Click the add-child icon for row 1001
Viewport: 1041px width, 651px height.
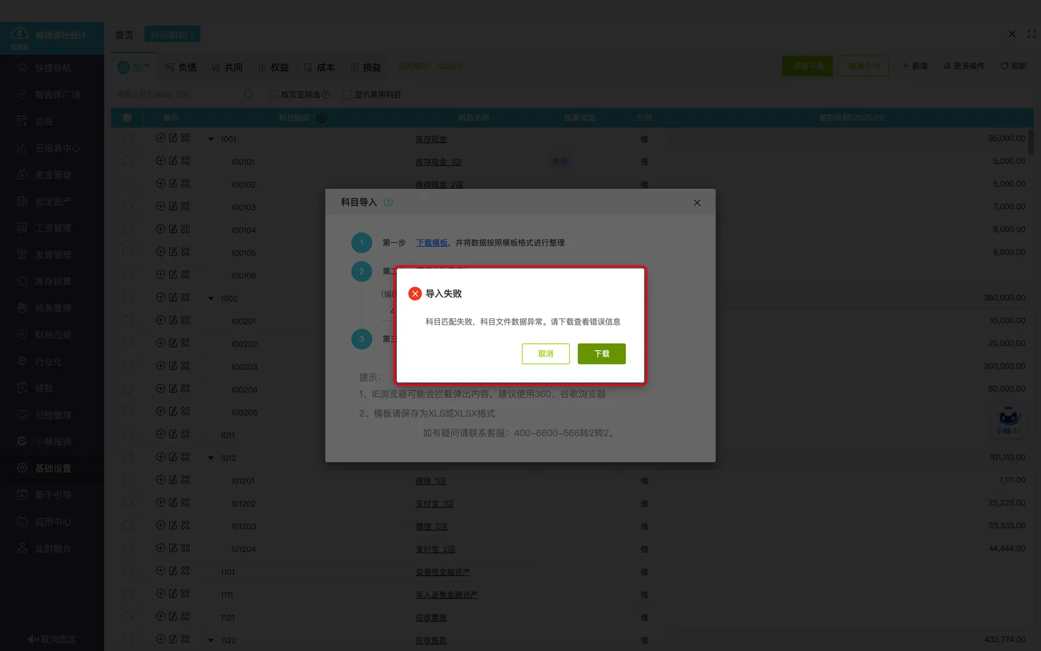pyautogui.click(x=161, y=138)
